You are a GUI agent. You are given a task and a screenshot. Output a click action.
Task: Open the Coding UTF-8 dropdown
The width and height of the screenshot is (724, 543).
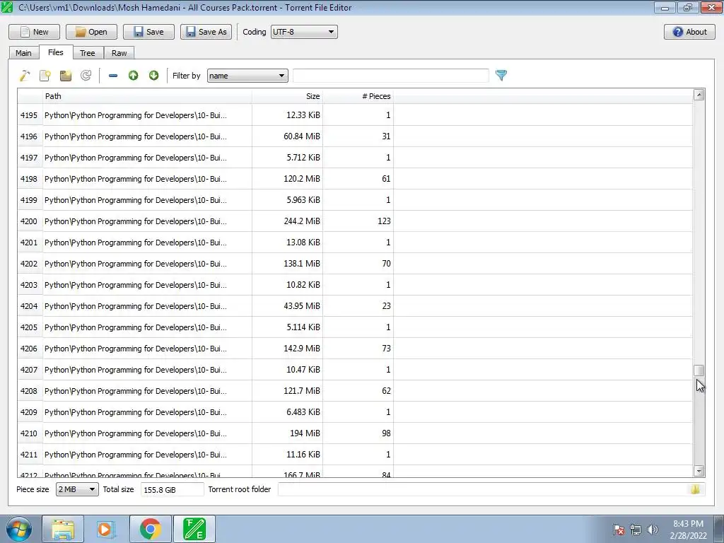click(304, 32)
